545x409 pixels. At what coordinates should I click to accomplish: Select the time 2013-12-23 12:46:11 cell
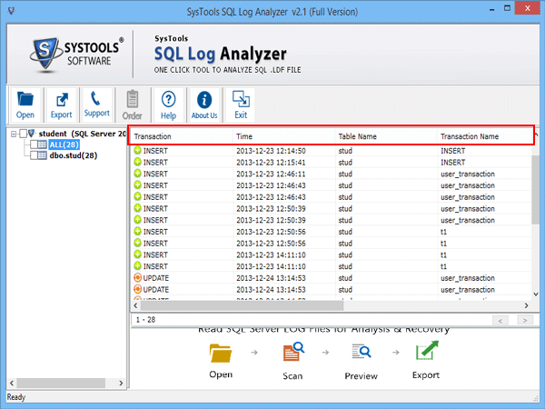coord(271,174)
